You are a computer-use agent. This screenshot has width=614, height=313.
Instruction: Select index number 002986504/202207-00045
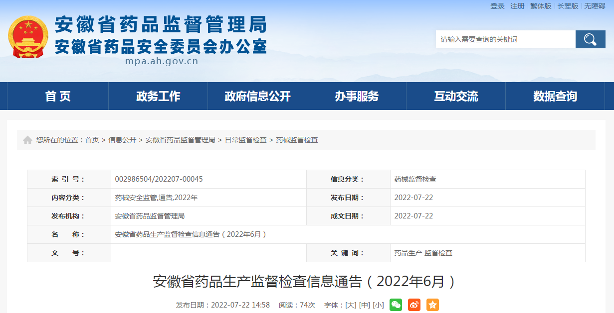159,179
